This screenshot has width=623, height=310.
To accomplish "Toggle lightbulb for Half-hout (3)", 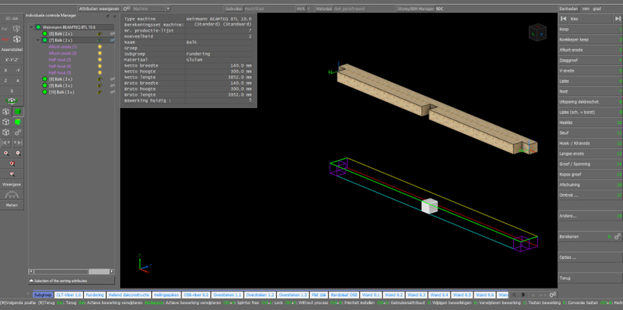I will click(x=100, y=59).
